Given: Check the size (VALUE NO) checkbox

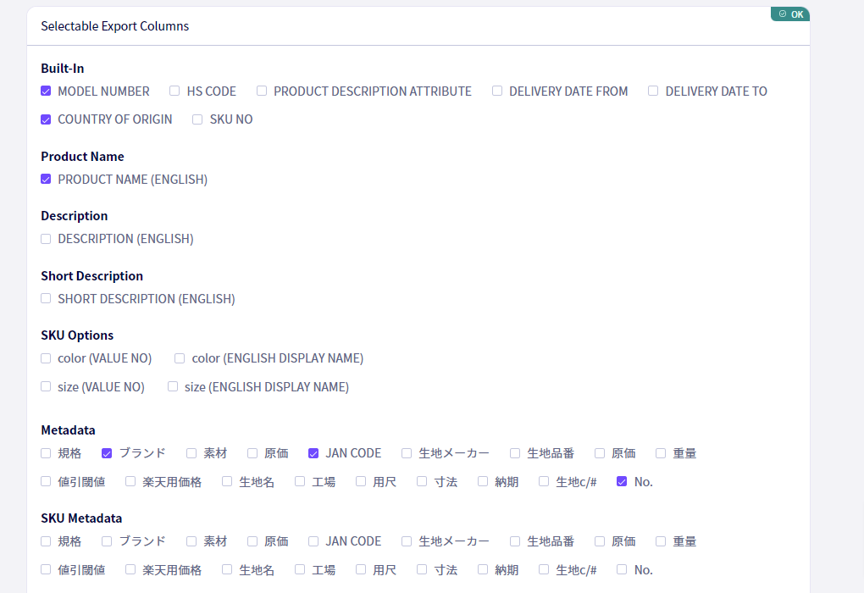Looking at the screenshot, I should click(46, 387).
